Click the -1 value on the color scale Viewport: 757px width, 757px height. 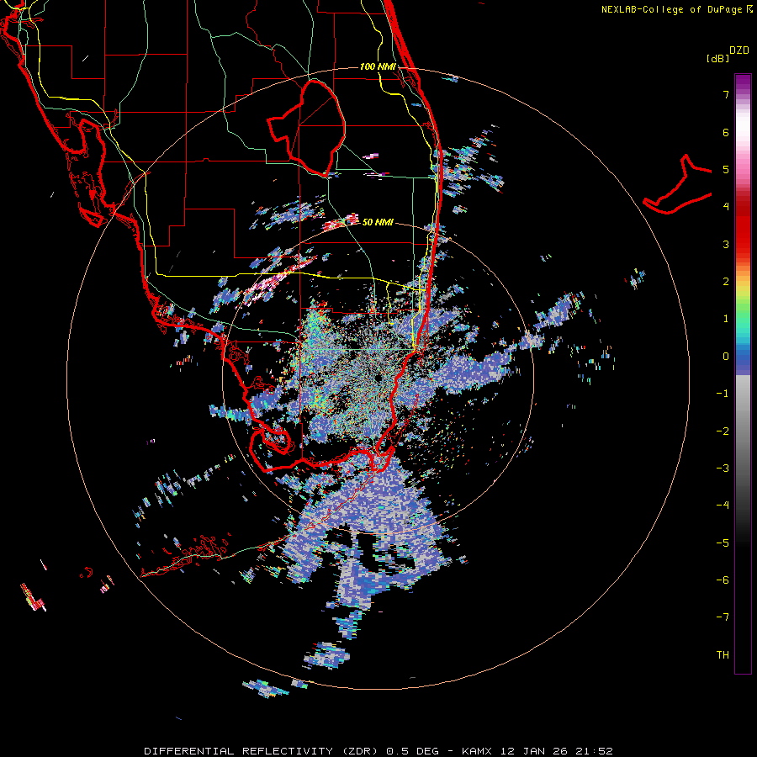pos(723,394)
